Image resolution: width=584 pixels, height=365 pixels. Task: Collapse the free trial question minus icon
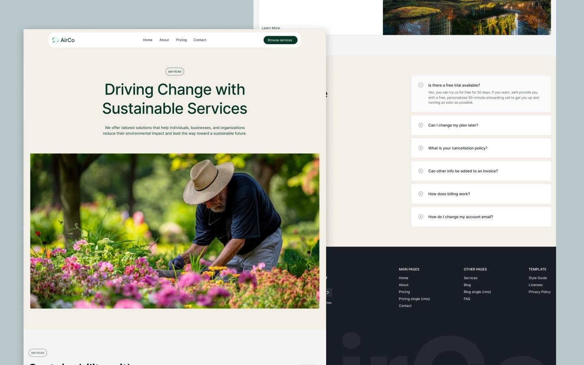[x=421, y=85]
